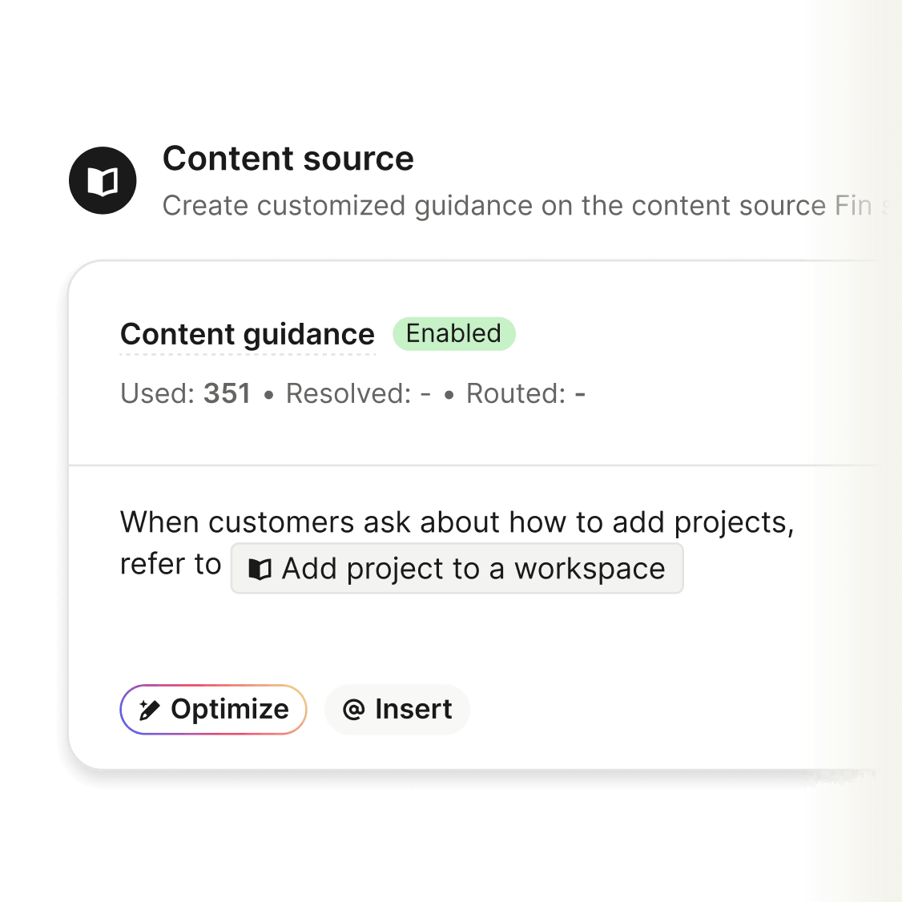Click the book icon in the article chip

point(260,570)
